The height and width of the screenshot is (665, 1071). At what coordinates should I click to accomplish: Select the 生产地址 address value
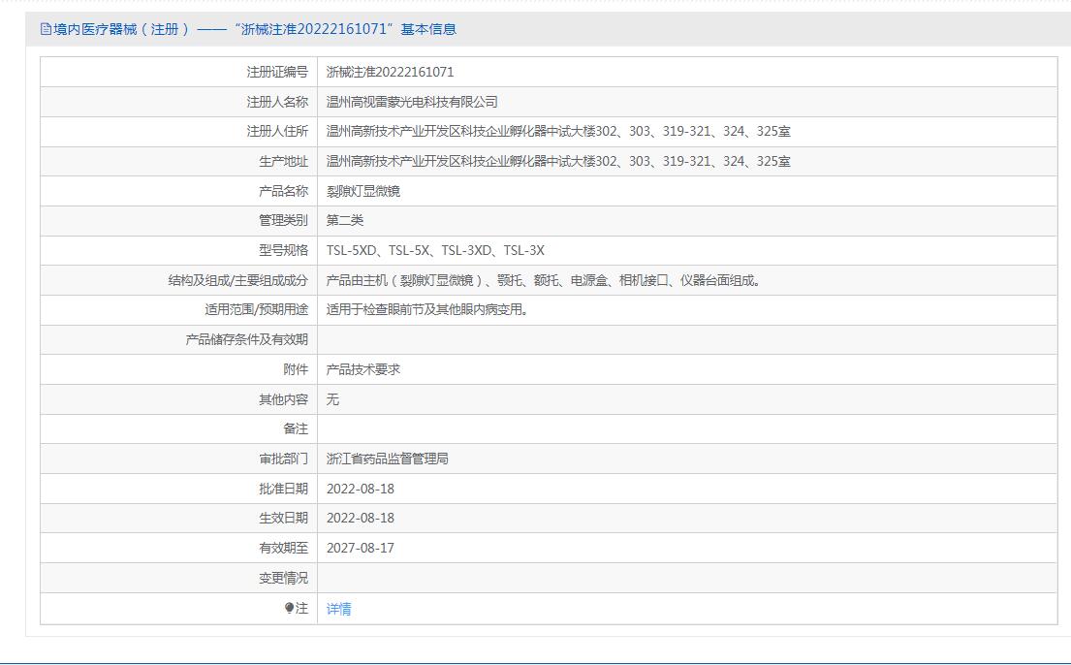558,161
